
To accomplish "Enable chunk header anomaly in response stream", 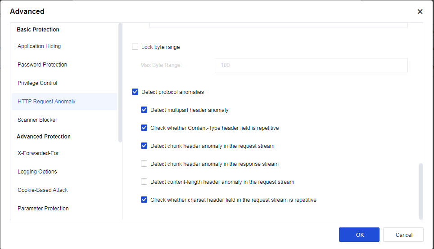I will [x=144, y=164].
